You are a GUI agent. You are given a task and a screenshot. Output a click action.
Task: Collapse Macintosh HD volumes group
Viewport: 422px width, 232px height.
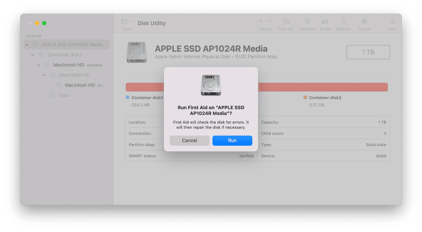pos(38,65)
